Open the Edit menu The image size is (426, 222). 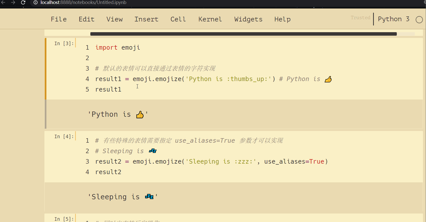click(x=87, y=19)
